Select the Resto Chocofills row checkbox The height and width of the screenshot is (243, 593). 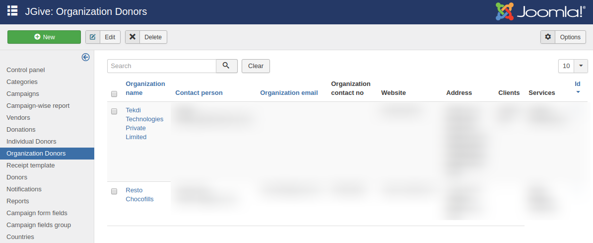(114, 191)
